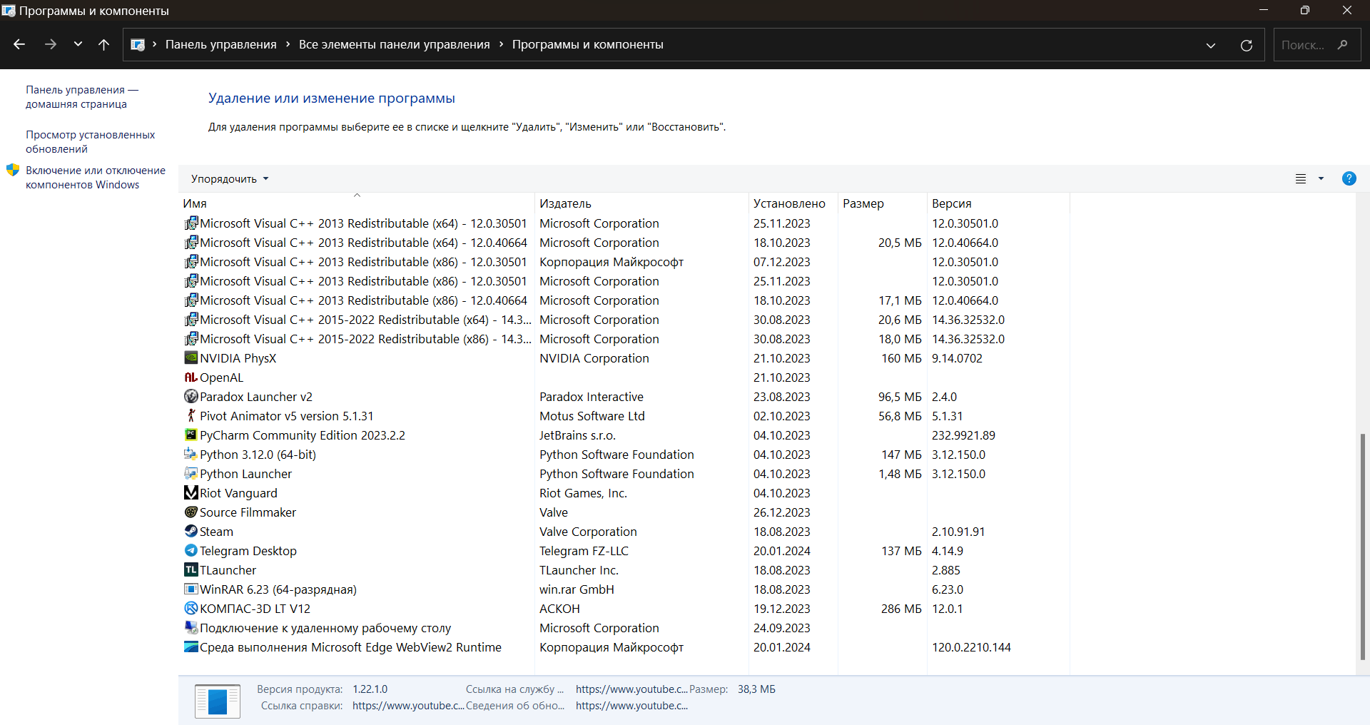Click Riot Games, Inc. publisher cell
Viewport: 1370px width, 725px height.
pos(583,493)
